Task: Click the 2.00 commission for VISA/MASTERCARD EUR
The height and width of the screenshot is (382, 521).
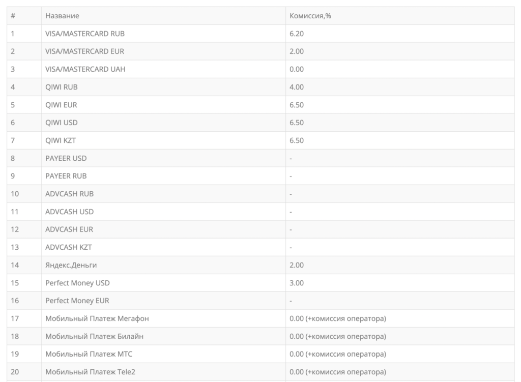Action: pos(297,51)
